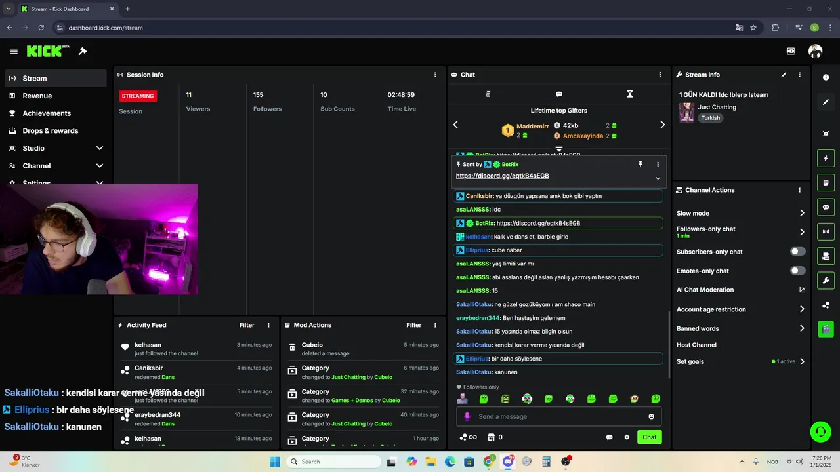840x472 pixels.
Task: Toggle Emotes-only chat switch
Action: point(798,271)
